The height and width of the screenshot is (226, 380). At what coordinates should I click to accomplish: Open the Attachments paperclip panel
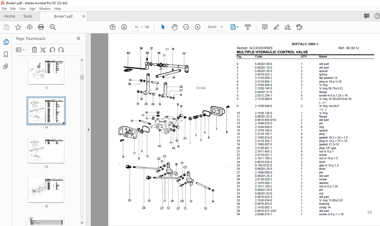pyautogui.click(x=6, y=66)
